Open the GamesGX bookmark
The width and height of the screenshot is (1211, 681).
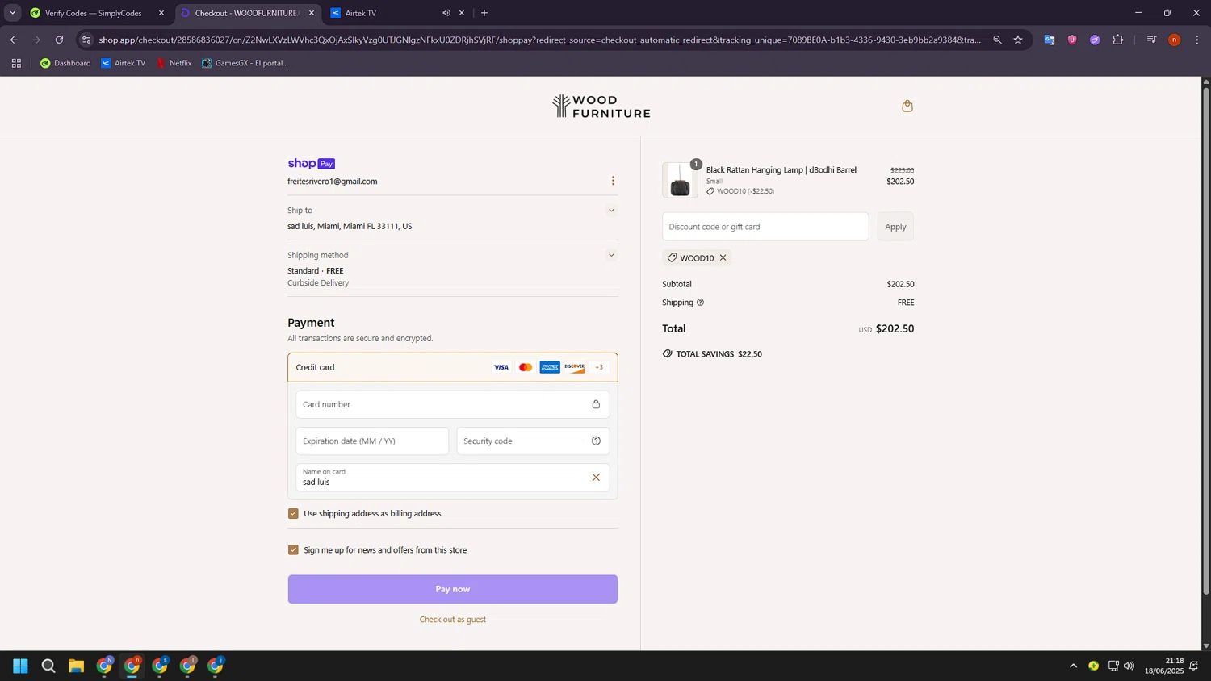tap(245, 63)
